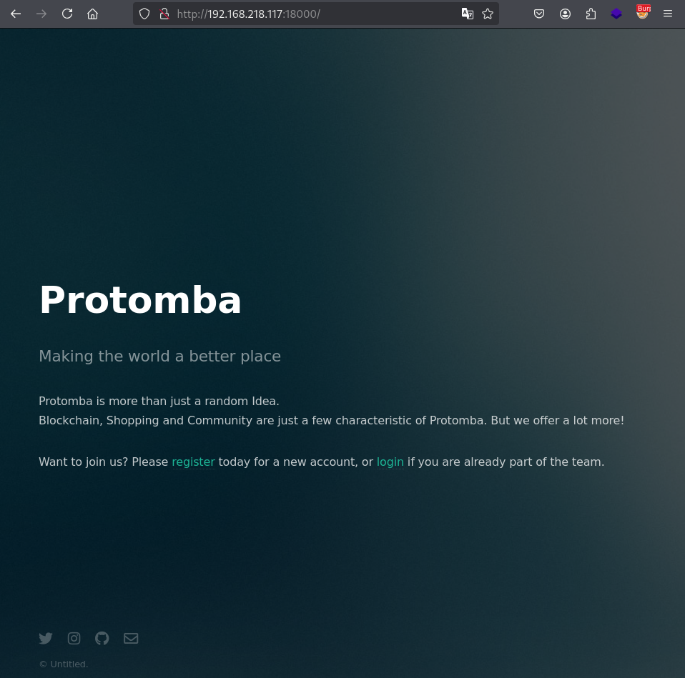Open the Burp proxy extension icon
Image resolution: width=685 pixels, height=678 pixels.
pyautogui.click(x=643, y=12)
